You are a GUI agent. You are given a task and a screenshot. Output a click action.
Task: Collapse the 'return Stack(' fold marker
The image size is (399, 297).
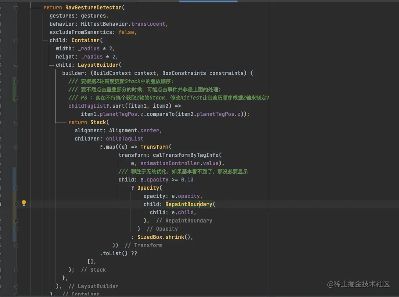(x=16, y=123)
